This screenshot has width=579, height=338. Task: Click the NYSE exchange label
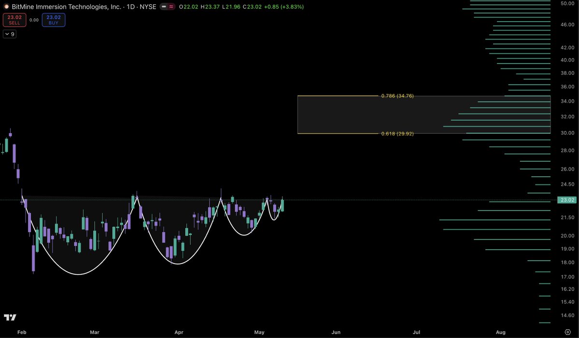pos(148,7)
